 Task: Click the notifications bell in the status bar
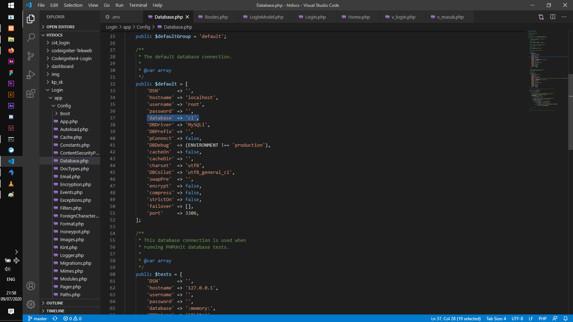(x=565, y=318)
